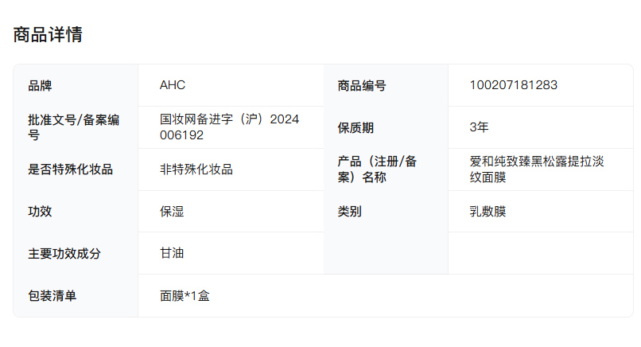The image size is (641, 347).
Task: Select the 甘油 ingredient value
Action: coord(173,254)
